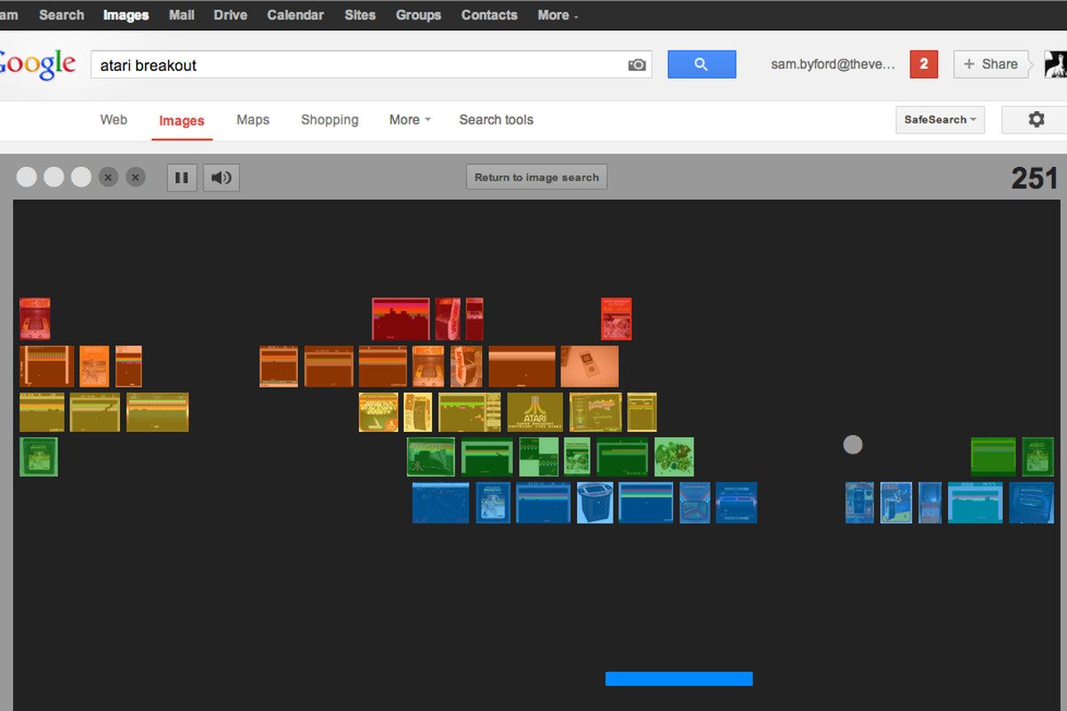Viewport: 1067px width, 711px height.
Task: Open Drive in the top bar
Action: [x=230, y=15]
